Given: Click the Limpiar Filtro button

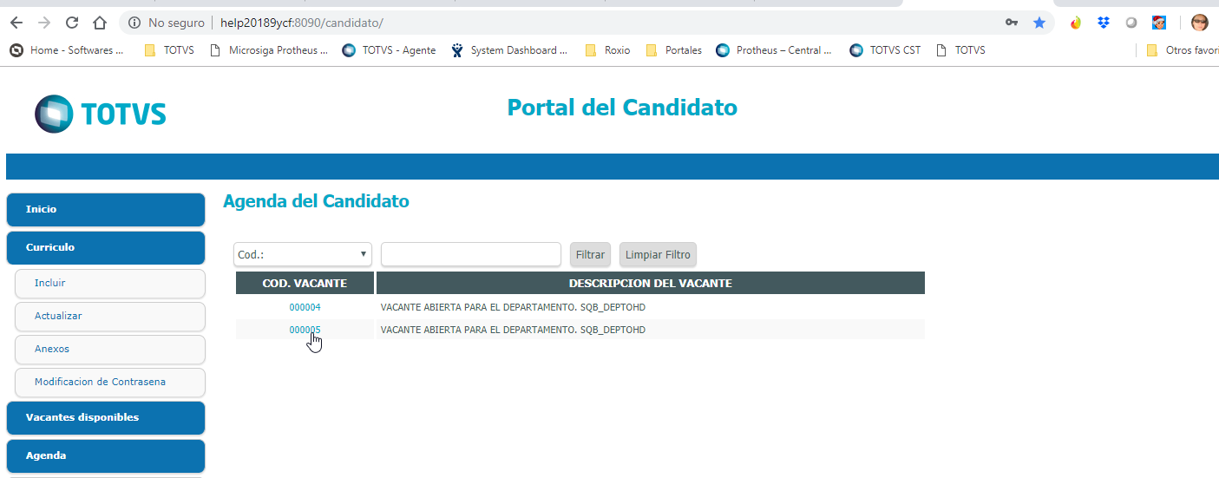Looking at the screenshot, I should [x=658, y=255].
